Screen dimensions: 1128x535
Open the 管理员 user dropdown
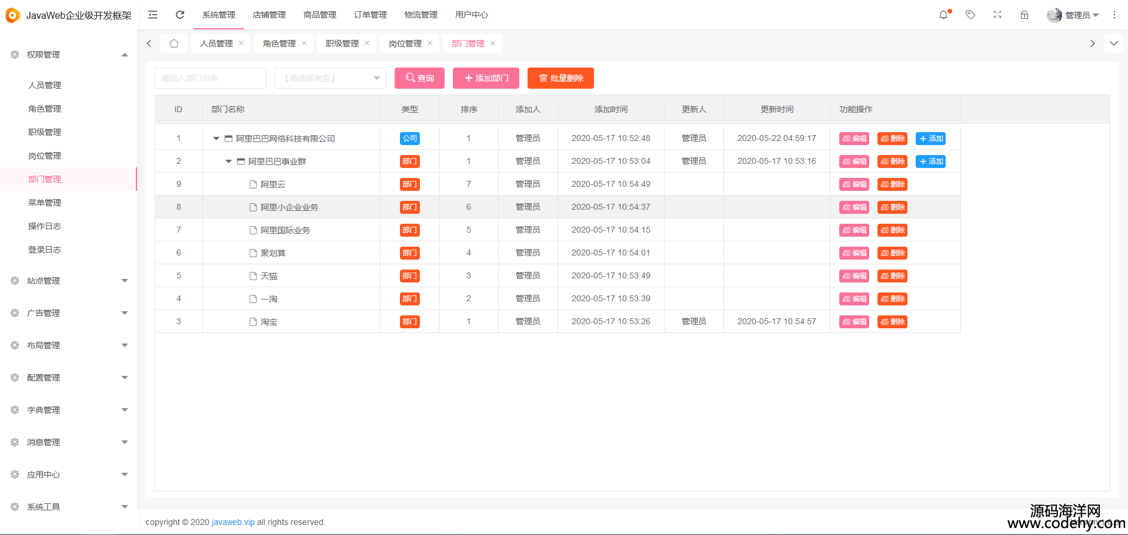[1073, 15]
